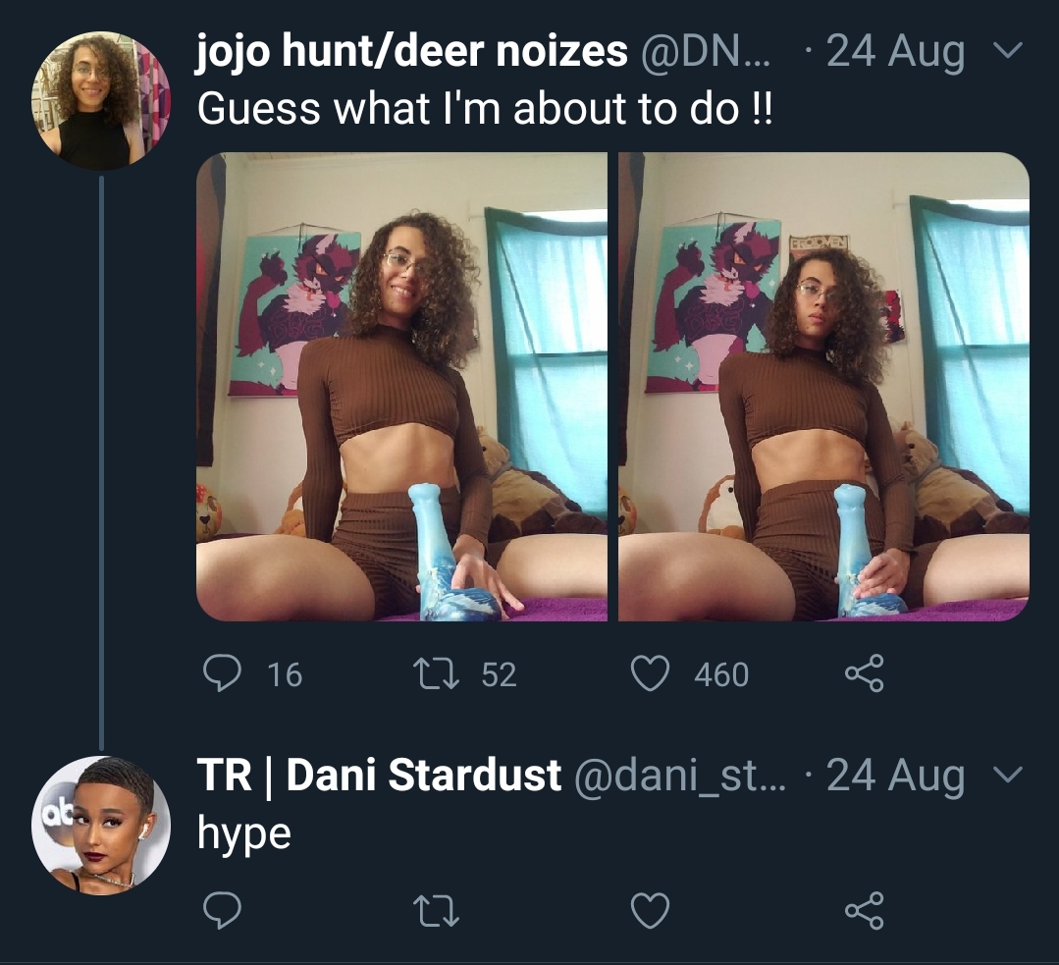This screenshot has width=1059, height=965.
Task: Open Dani Stardust profile picture
Action: coord(101,826)
